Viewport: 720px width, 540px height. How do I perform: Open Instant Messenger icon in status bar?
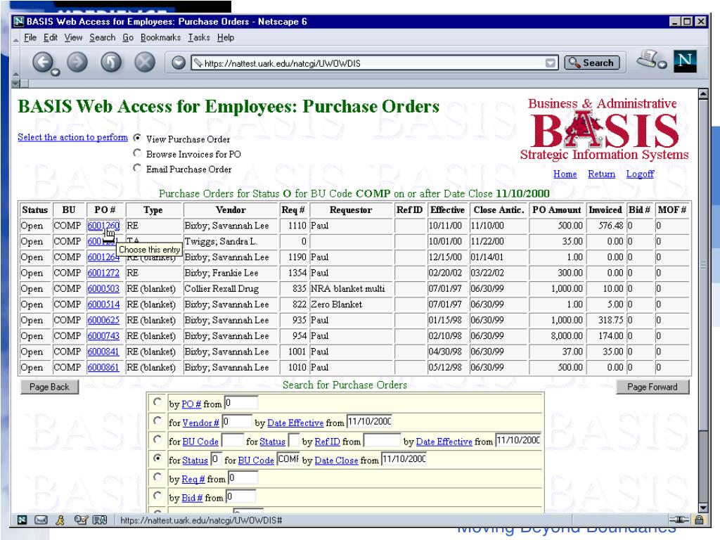(x=60, y=520)
